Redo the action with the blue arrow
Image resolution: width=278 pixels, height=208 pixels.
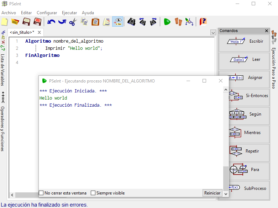point(62,22)
